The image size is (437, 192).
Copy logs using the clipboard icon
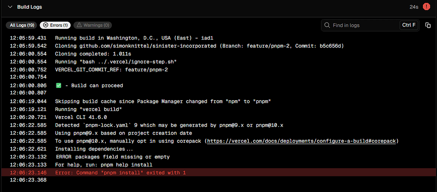[428, 25]
